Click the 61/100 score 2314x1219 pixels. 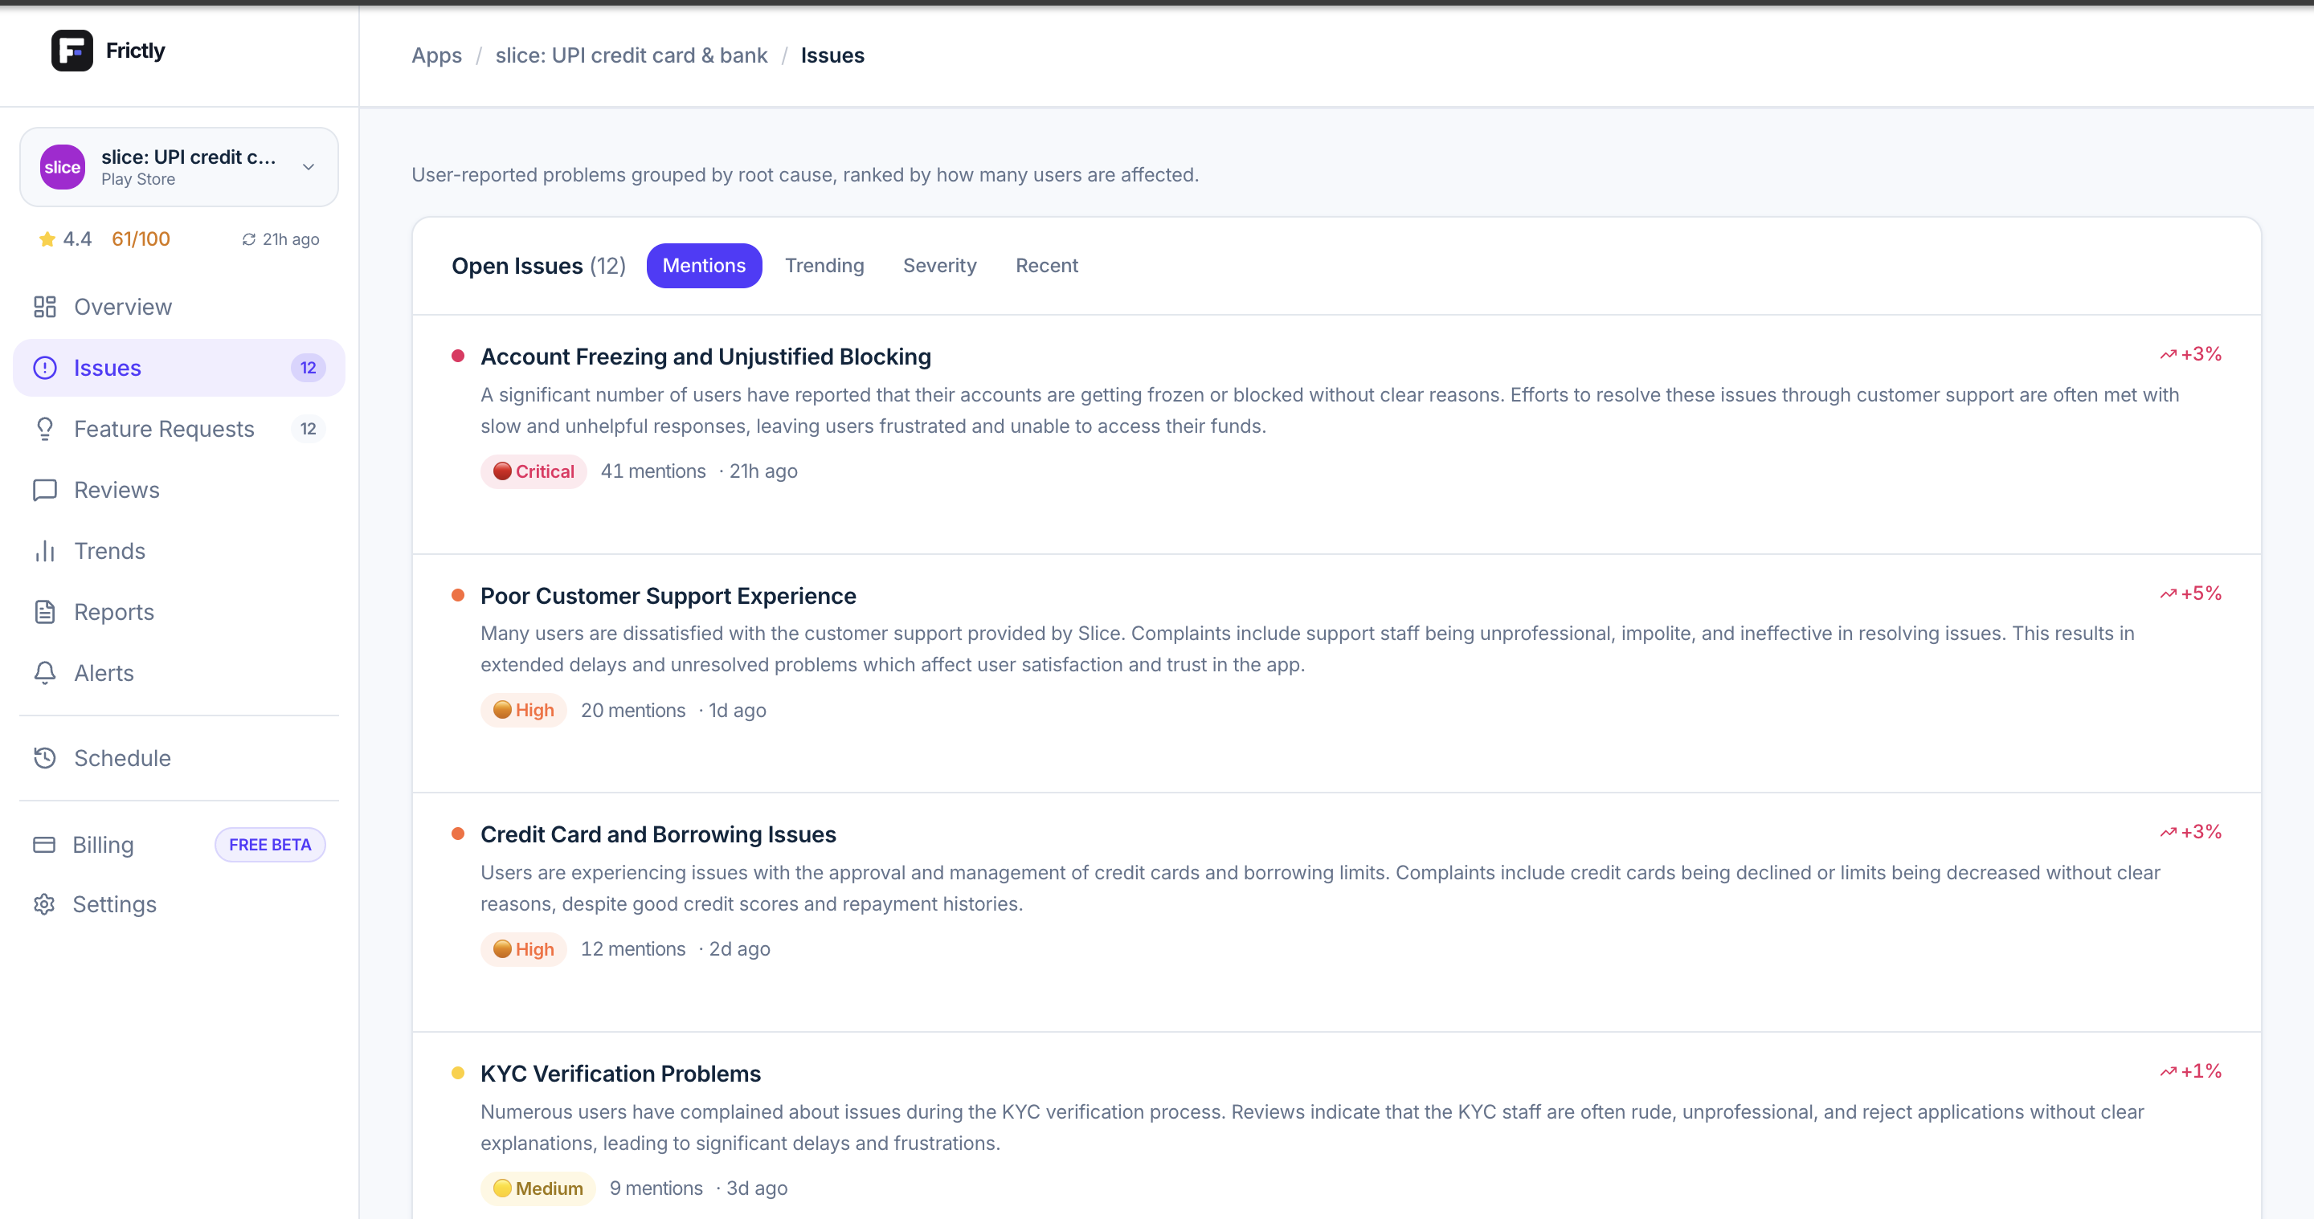(x=141, y=238)
